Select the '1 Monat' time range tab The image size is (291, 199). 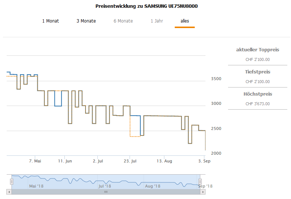point(50,21)
